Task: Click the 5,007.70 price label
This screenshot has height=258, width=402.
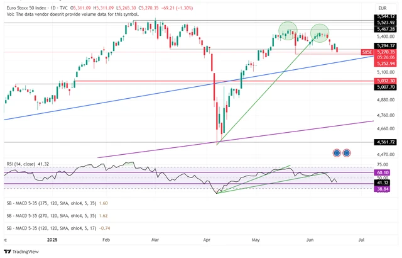Action: (x=385, y=87)
